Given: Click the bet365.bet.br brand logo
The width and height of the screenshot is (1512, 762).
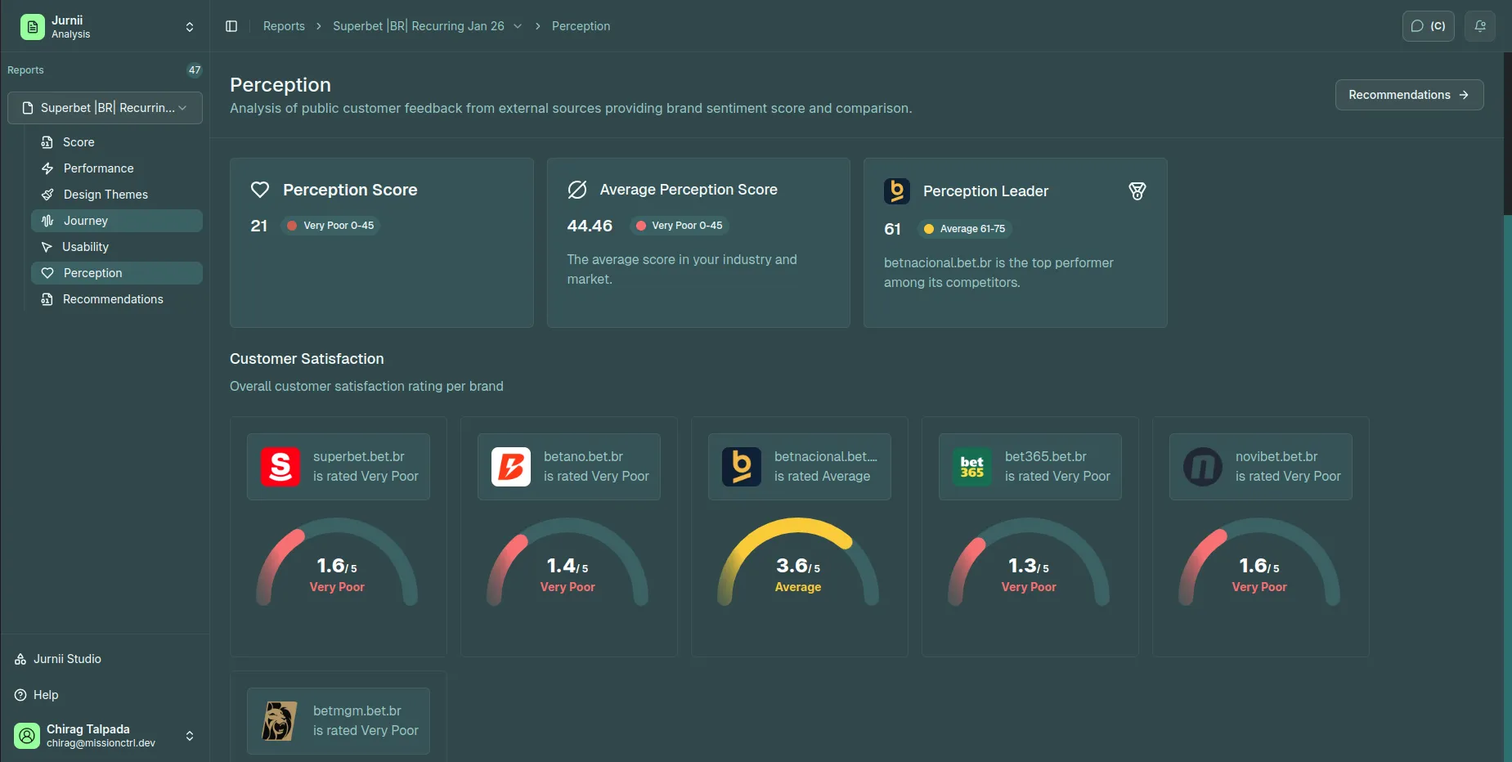Looking at the screenshot, I should 972,467.
